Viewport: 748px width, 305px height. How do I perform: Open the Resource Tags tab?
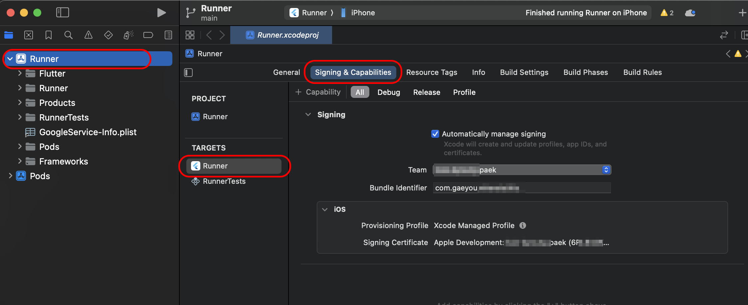432,72
